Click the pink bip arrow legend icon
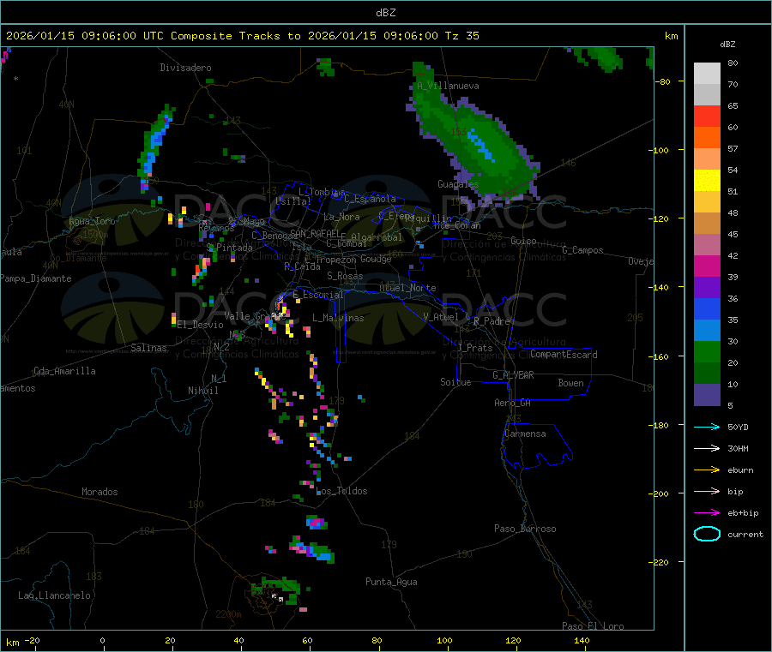The height and width of the screenshot is (652, 772). (707, 491)
